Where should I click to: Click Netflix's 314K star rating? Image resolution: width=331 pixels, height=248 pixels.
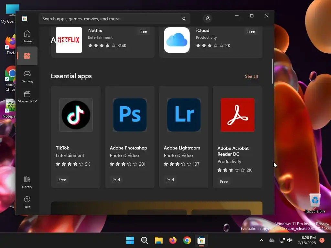click(107, 46)
